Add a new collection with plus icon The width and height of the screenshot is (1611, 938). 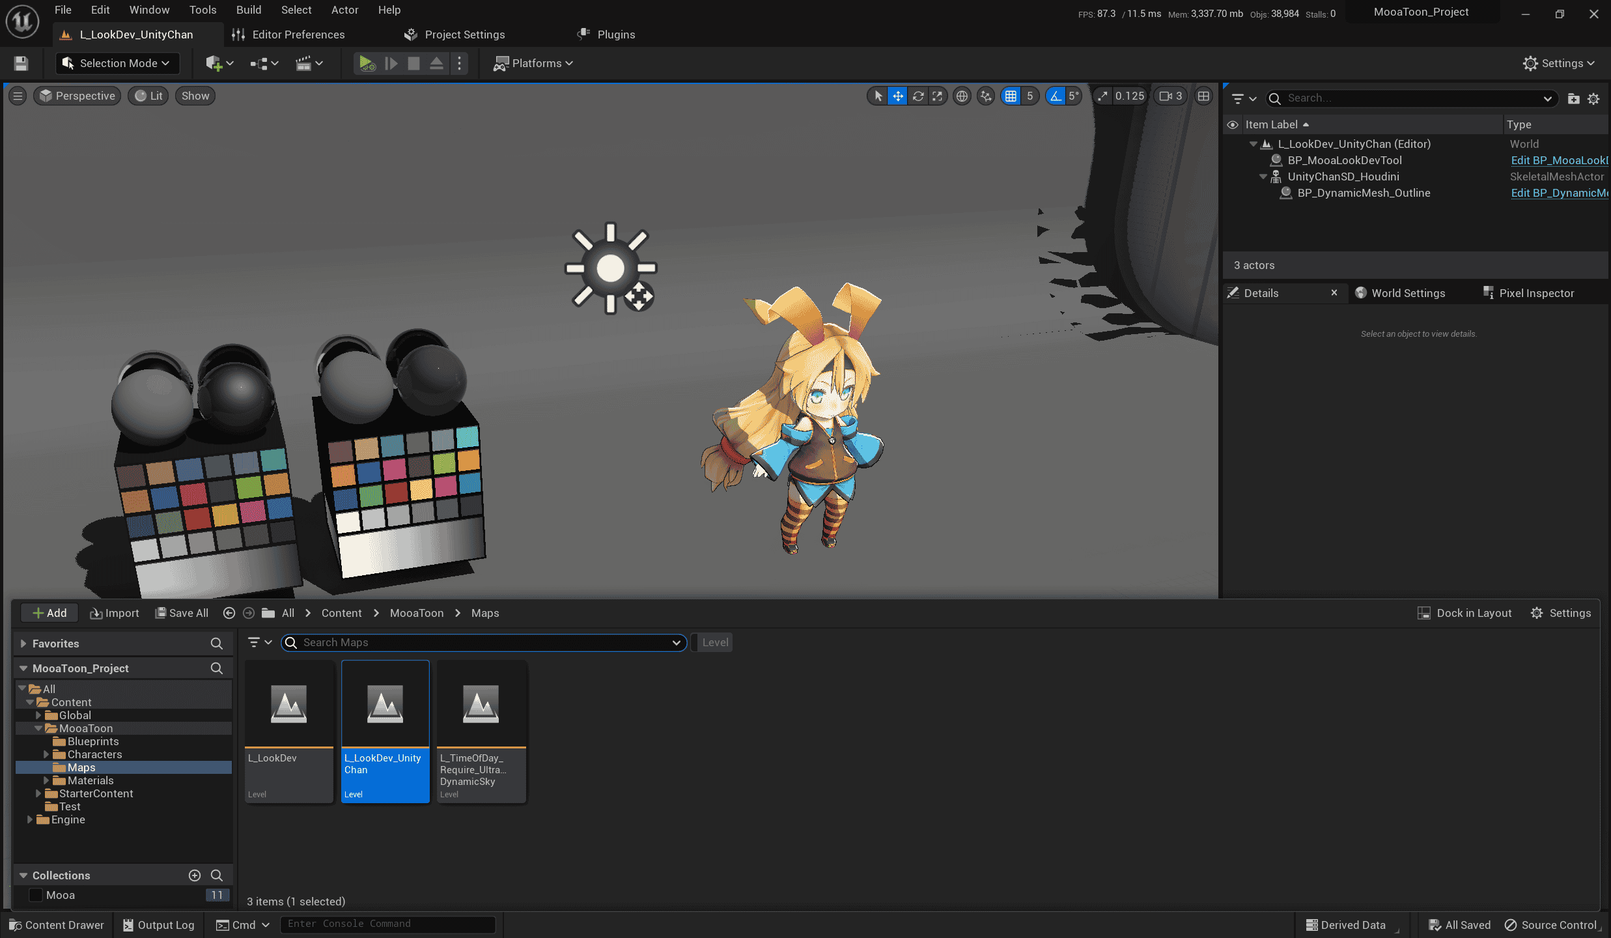(x=194, y=875)
